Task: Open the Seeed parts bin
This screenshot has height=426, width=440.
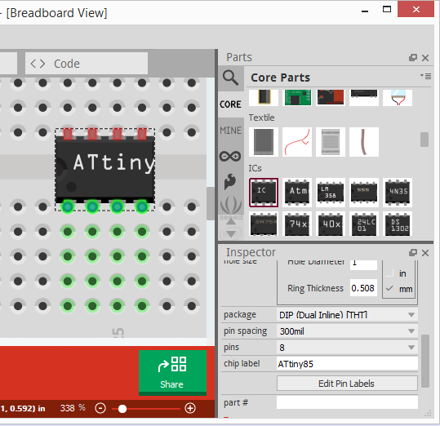Action: (x=231, y=207)
